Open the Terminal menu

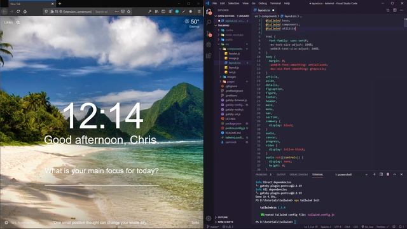point(275,3)
